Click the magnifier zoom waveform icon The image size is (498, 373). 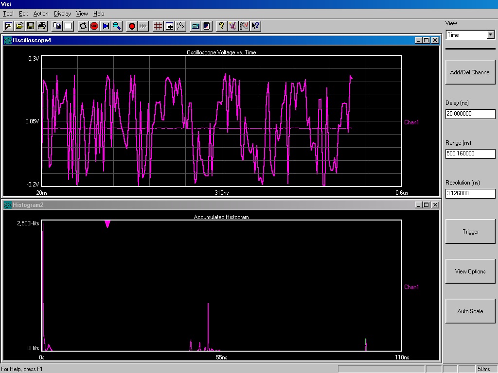coord(117,26)
